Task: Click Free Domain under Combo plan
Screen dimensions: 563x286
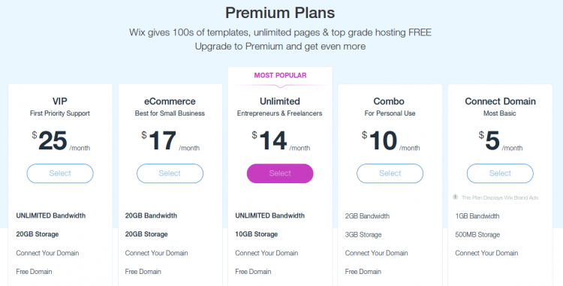Action: click(x=363, y=272)
